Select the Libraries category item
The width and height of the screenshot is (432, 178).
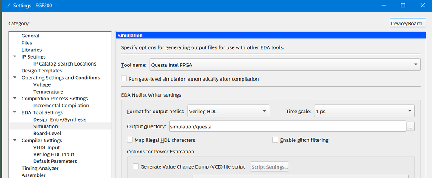point(32,50)
